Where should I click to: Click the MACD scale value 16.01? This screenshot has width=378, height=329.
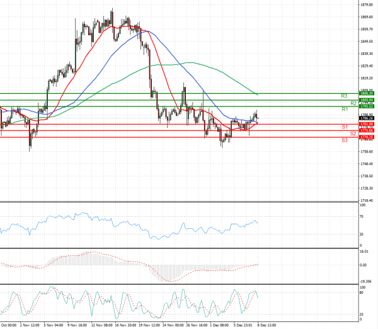pyautogui.click(x=364, y=251)
